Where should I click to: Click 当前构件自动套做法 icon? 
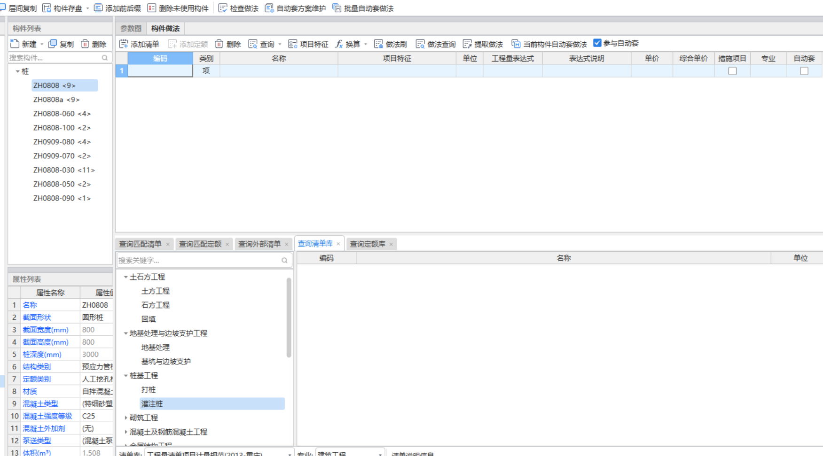[x=516, y=44]
